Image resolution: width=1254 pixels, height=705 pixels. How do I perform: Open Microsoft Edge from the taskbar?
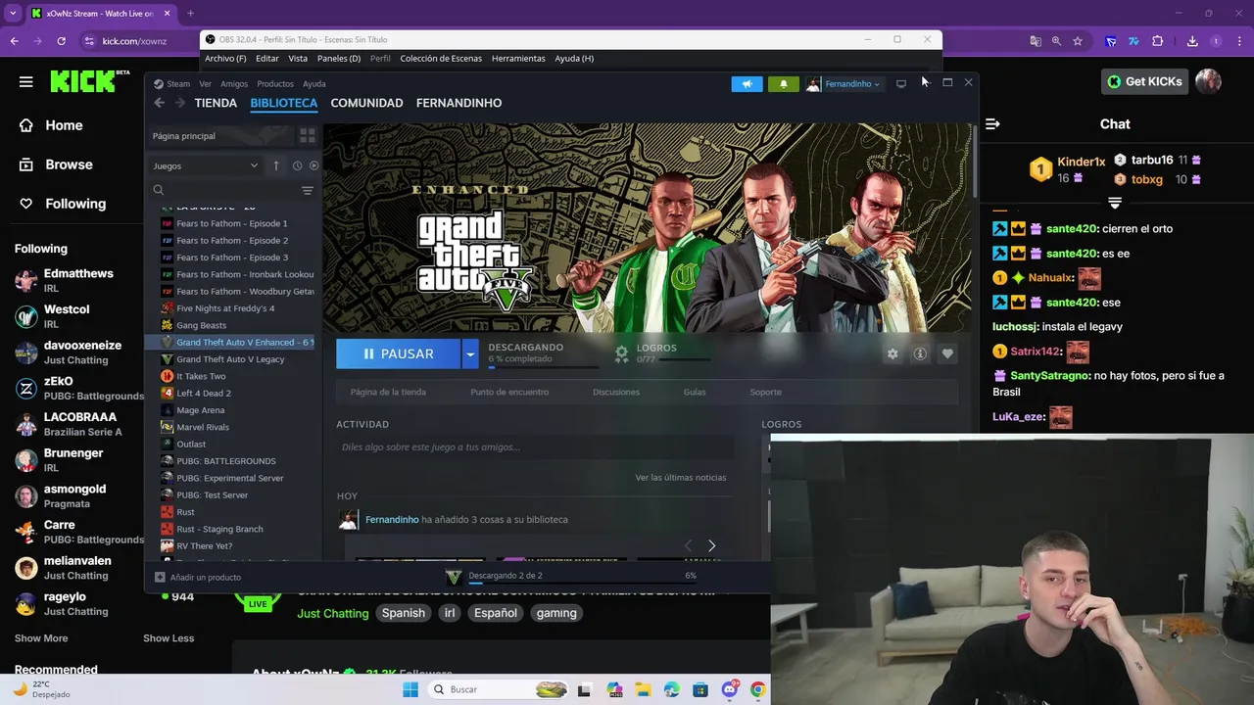click(672, 689)
